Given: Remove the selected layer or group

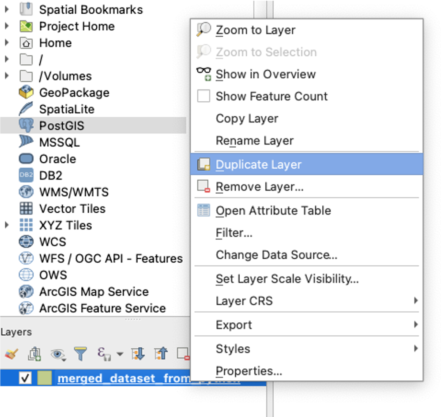Looking at the screenshot, I should point(180,354).
